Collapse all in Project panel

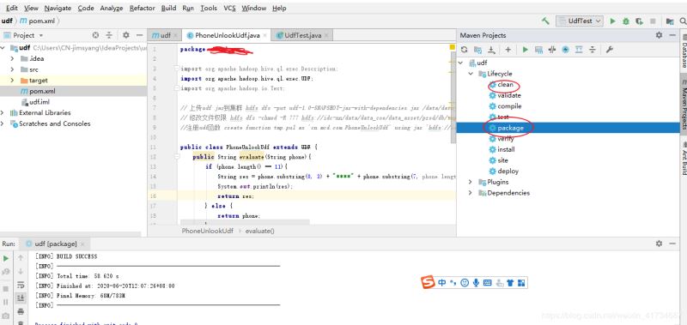pyautogui.click(x=109, y=35)
